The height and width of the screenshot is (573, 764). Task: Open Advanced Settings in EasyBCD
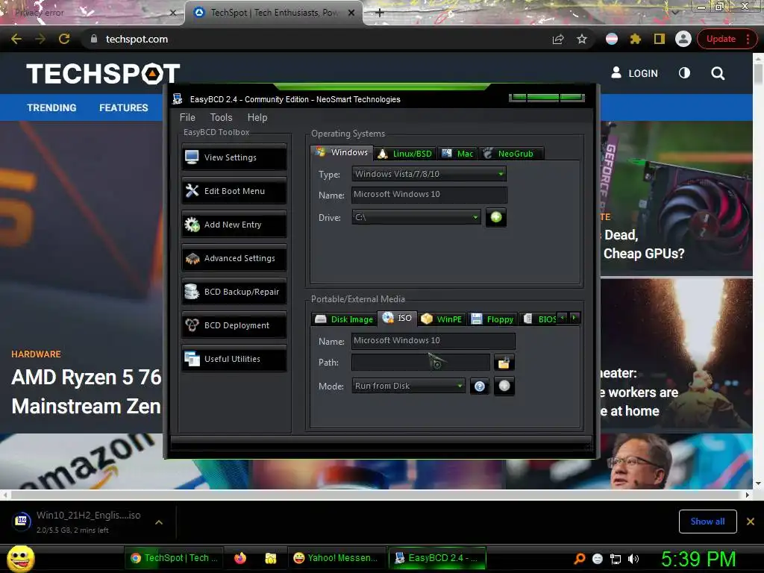tap(234, 258)
